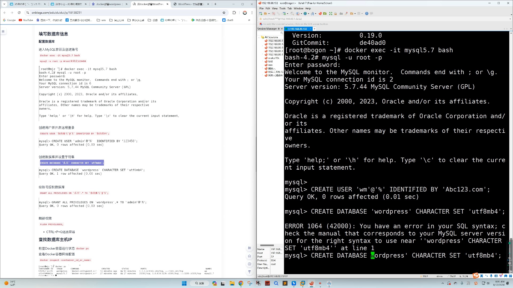Click the Xshell font settings icon

pos(312,14)
